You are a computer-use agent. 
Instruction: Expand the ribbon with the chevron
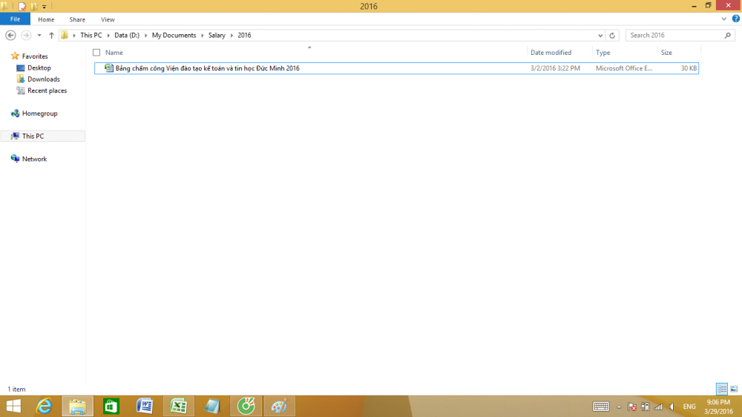[x=724, y=19]
